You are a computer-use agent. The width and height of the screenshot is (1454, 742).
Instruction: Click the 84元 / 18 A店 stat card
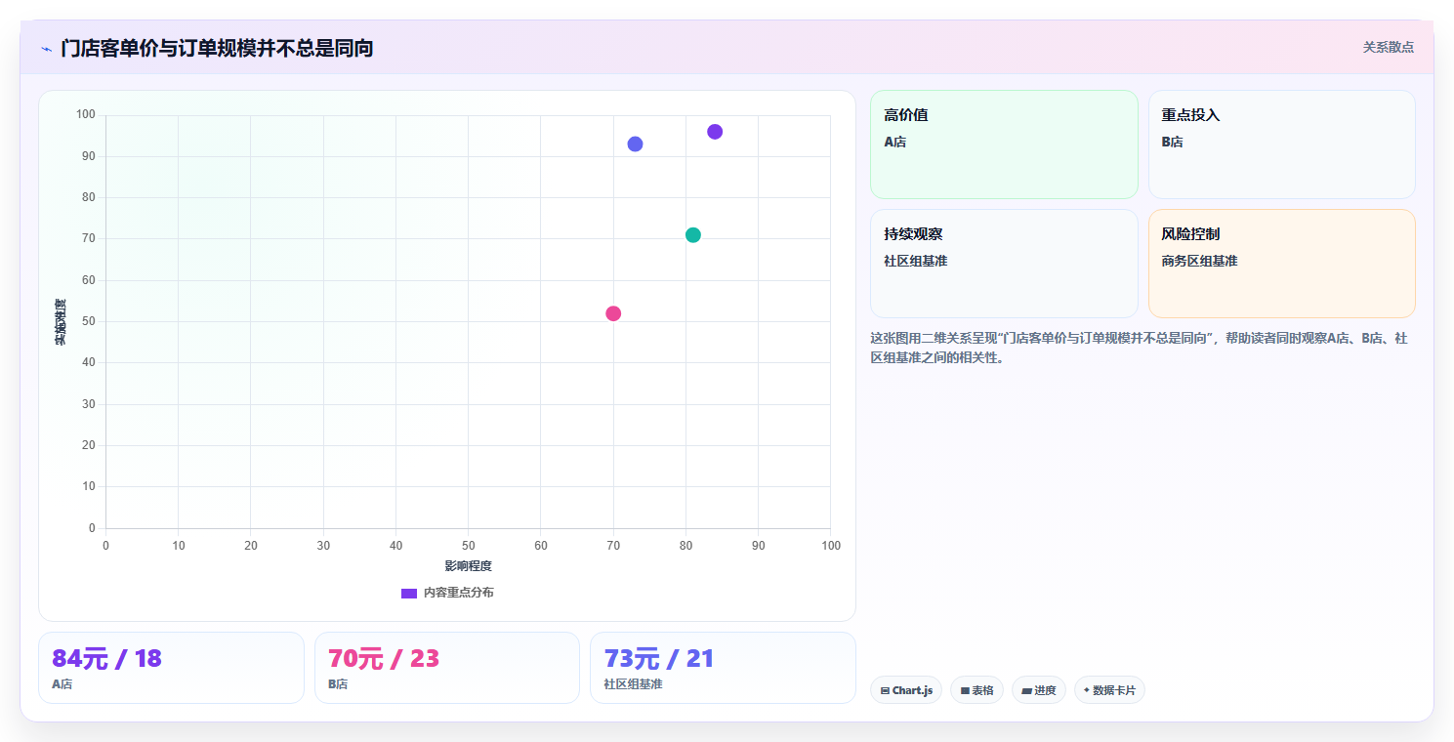171,668
